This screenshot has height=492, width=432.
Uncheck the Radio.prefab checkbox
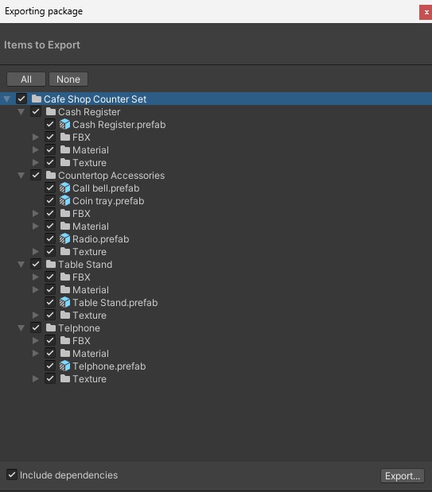(x=50, y=238)
